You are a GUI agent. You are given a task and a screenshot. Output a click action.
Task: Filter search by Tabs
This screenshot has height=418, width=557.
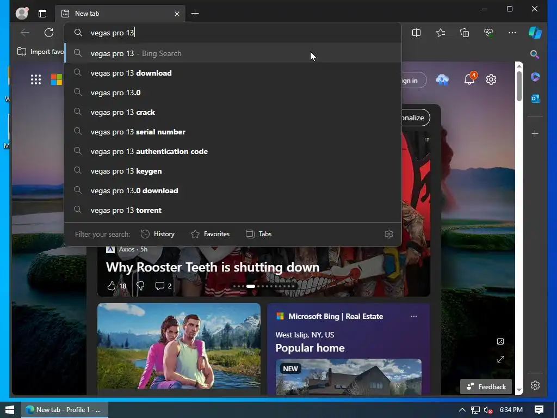pyautogui.click(x=258, y=234)
